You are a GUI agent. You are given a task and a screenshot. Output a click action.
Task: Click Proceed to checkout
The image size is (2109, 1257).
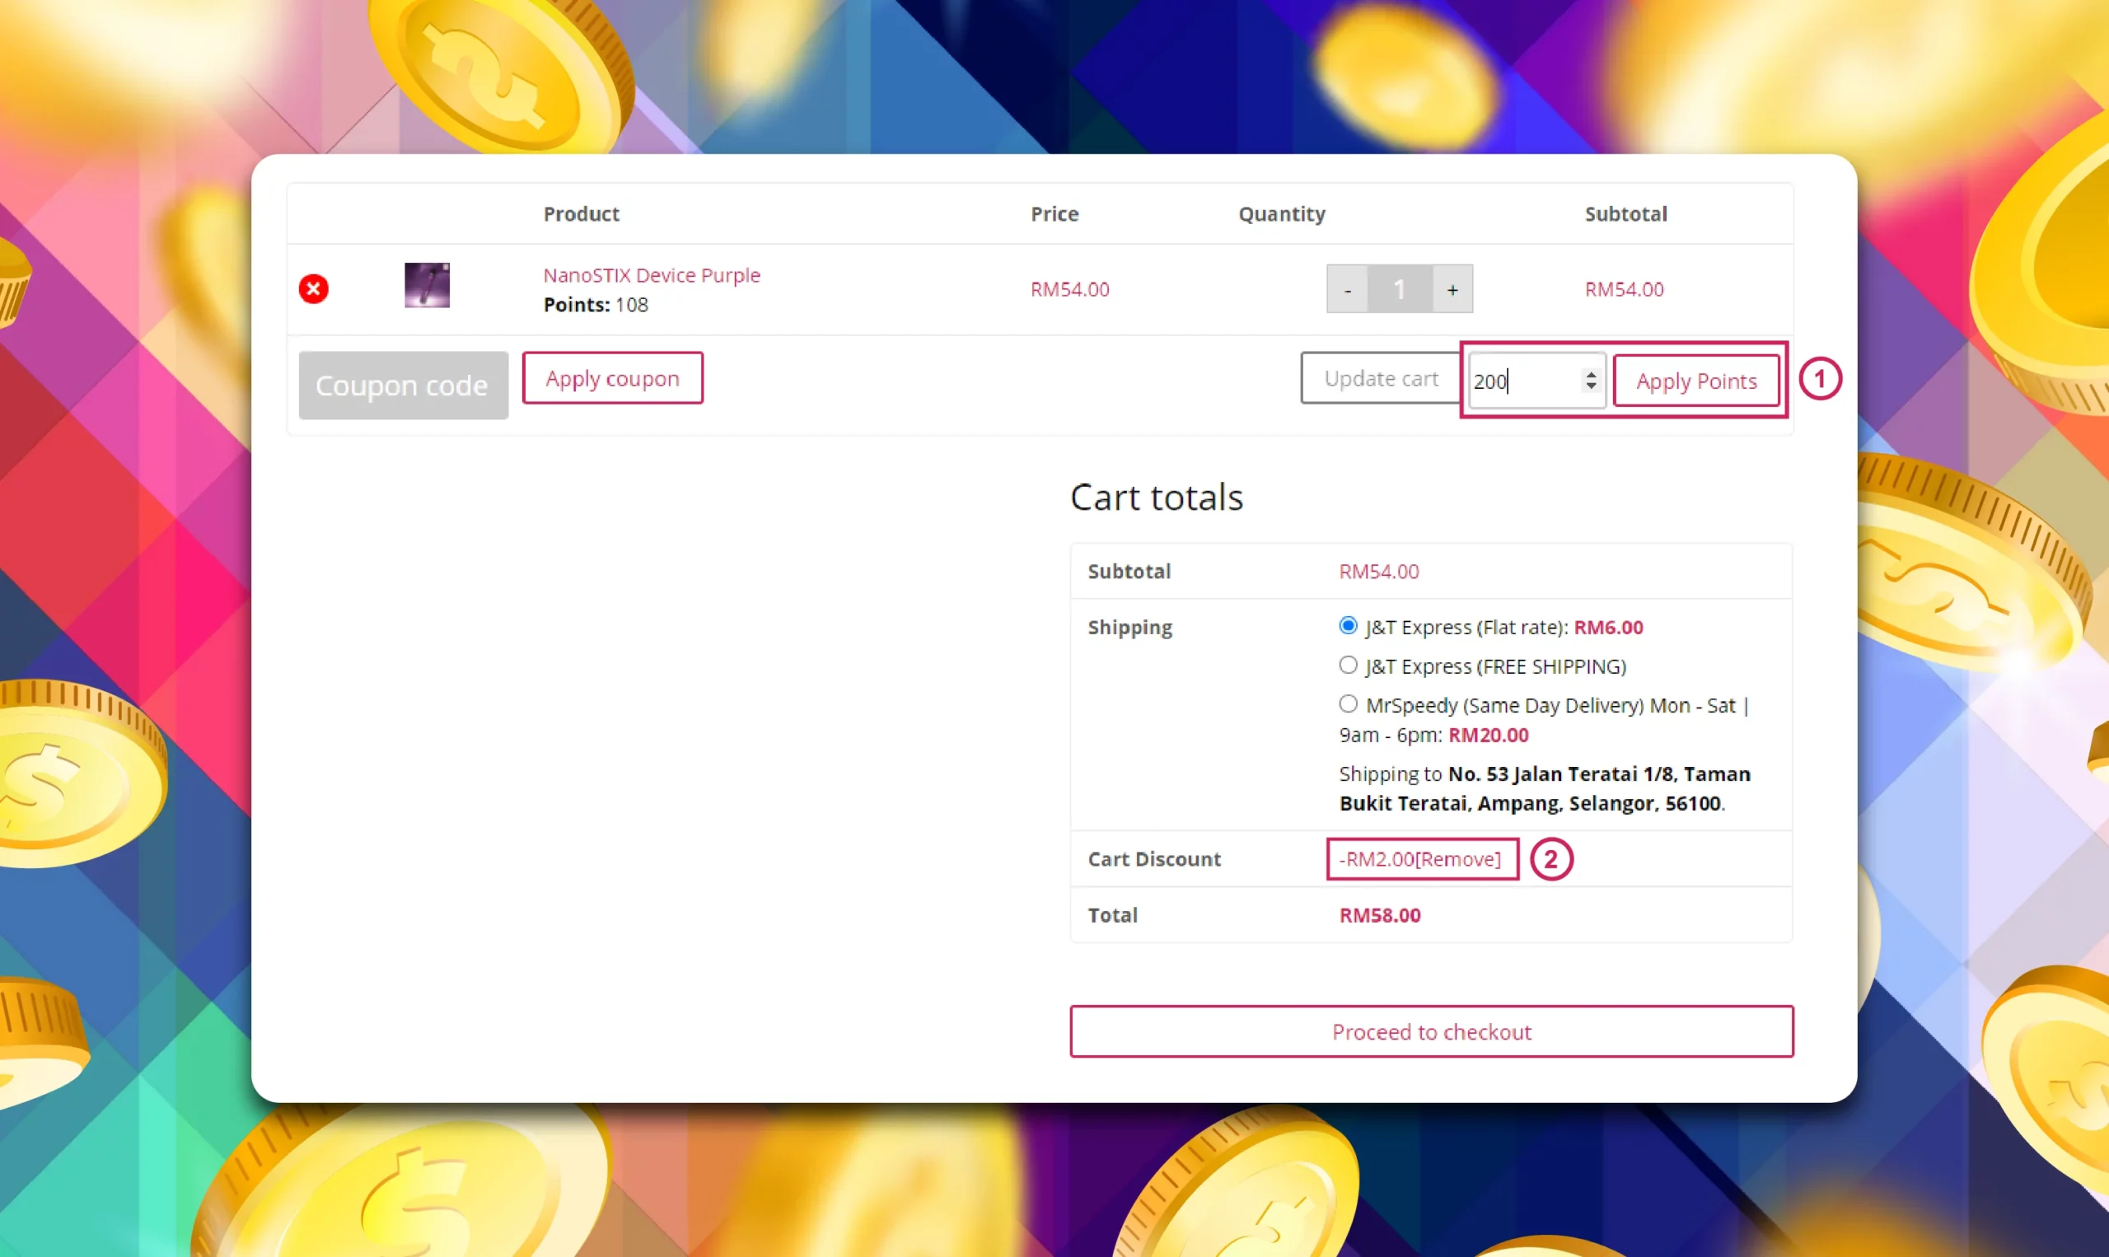[1432, 1031]
